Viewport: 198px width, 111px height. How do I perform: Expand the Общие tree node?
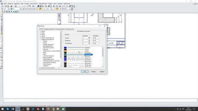click(x=40, y=31)
